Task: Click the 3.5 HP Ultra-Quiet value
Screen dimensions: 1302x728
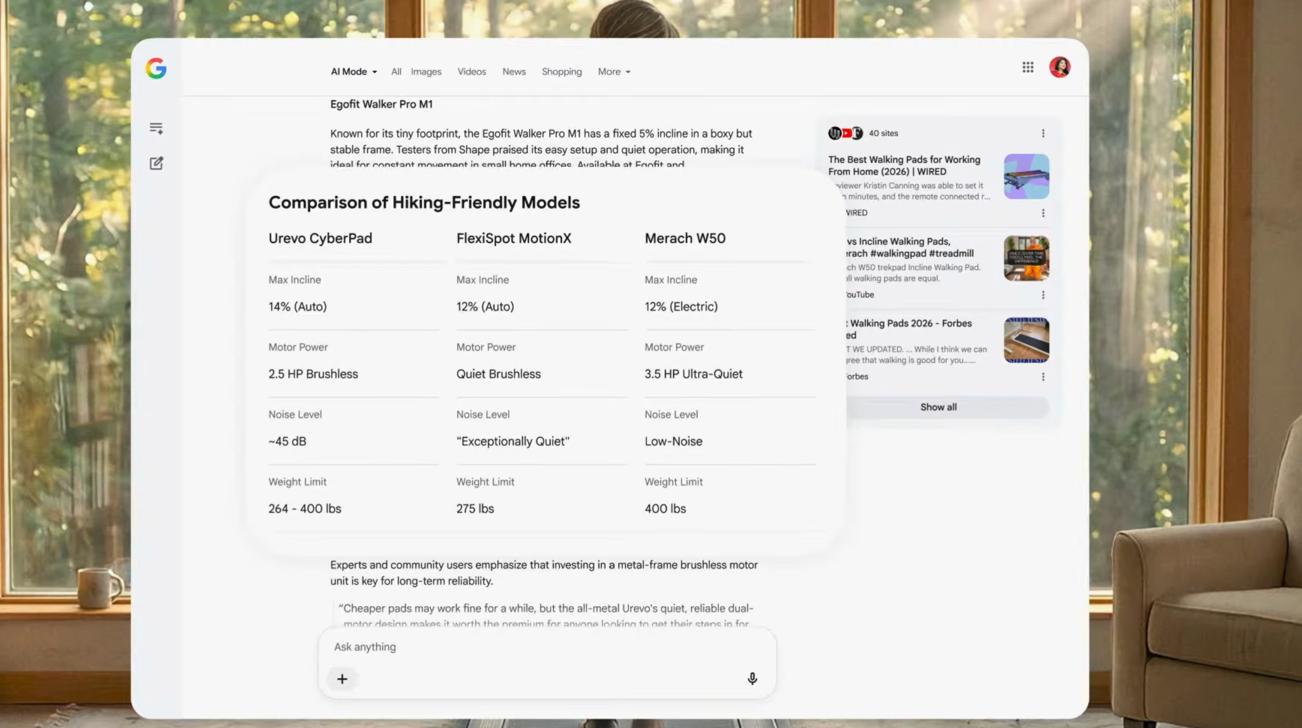Action: click(x=694, y=374)
